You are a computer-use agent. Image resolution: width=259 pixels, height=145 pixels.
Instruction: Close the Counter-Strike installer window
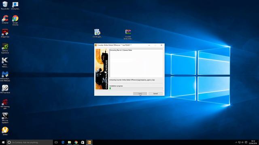[161, 45]
